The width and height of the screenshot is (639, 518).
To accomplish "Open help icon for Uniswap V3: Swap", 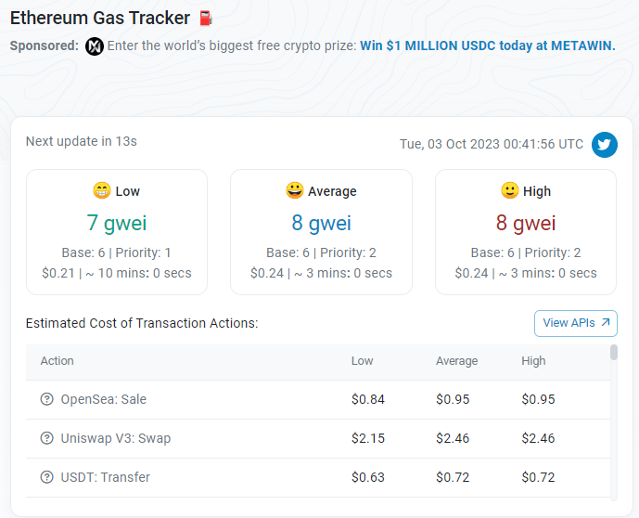I will 47,438.
